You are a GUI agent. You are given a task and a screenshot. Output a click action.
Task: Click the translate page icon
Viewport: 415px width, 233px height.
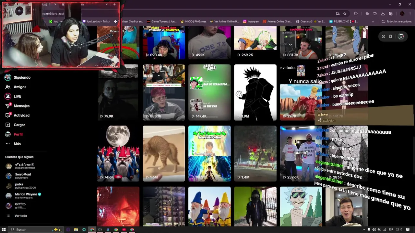[x=390, y=14]
